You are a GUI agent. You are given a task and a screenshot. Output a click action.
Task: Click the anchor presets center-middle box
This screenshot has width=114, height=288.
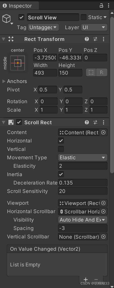pos(18,63)
